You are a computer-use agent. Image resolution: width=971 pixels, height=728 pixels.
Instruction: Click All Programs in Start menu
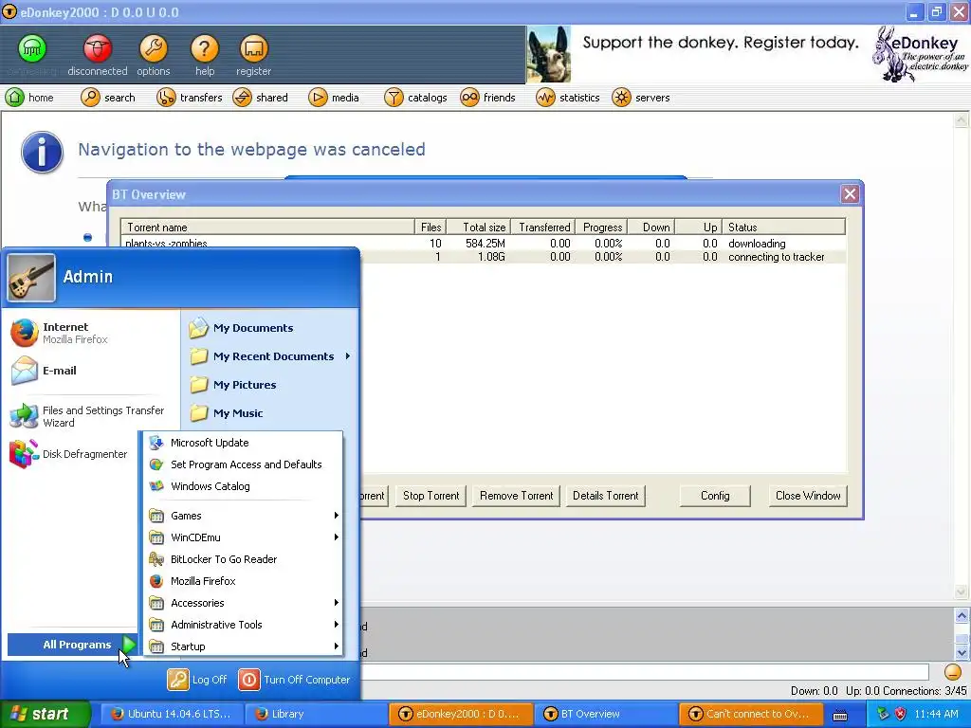(72, 645)
